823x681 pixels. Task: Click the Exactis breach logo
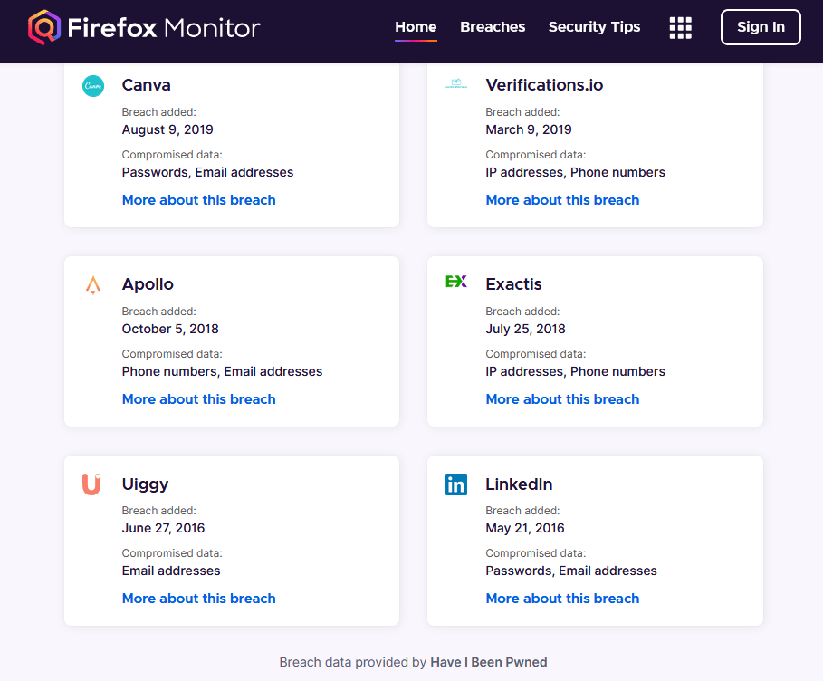pyautogui.click(x=456, y=283)
